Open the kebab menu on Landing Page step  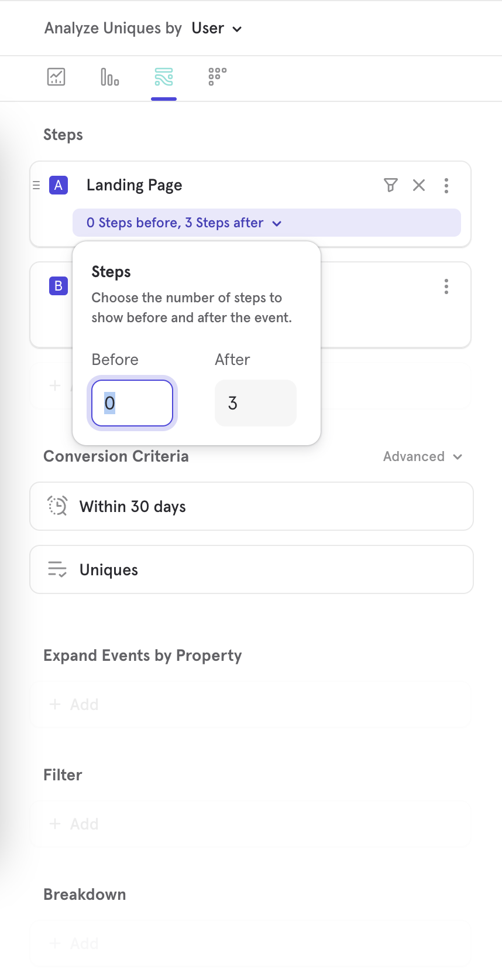[446, 185]
